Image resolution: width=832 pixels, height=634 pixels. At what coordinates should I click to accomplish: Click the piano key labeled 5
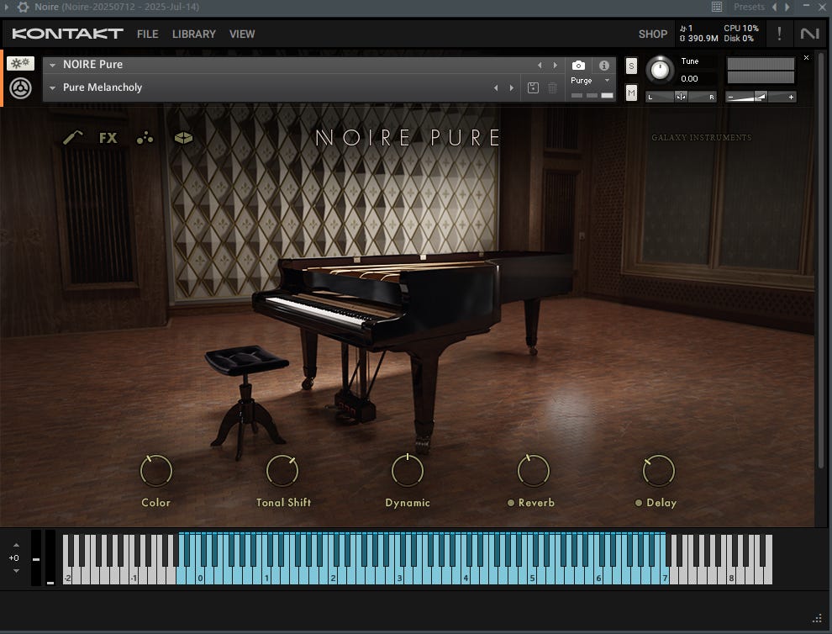(532, 578)
